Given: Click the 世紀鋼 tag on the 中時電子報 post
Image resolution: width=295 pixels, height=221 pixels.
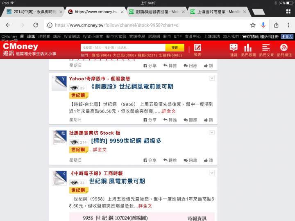Looking at the screenshot, I should [78, 190].
